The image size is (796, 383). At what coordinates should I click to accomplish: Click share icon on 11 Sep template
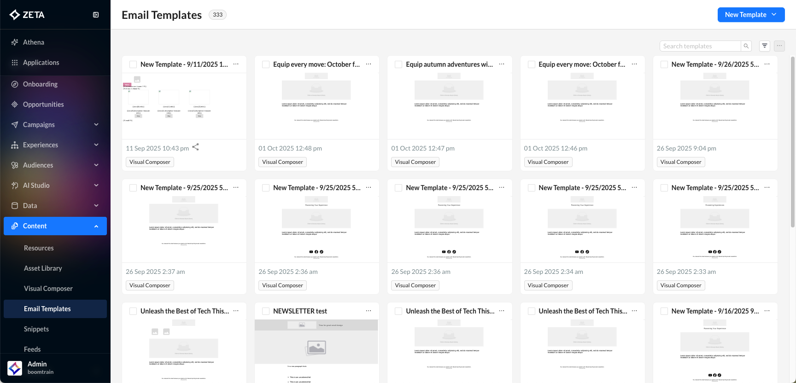[x=195, y=147]
